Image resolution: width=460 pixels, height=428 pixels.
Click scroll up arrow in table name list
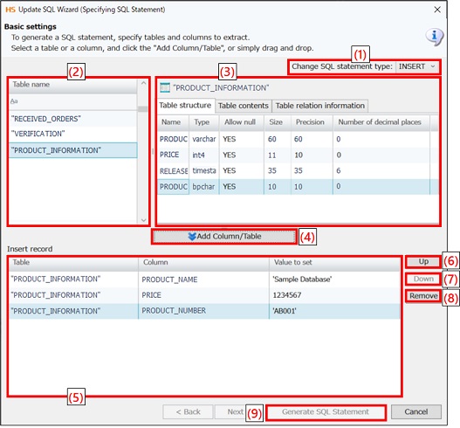tap(143, 83)
